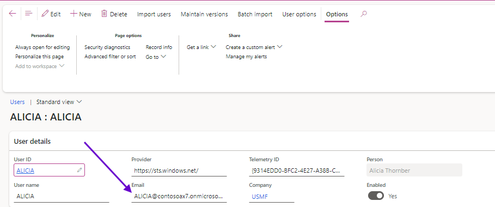
Task: Click the USMF company link
Action: pyautogui.click(x=260, y=197)
